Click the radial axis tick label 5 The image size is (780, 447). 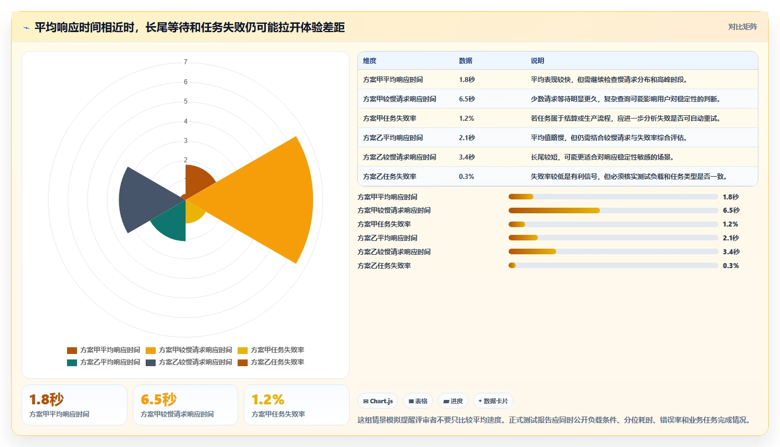[x=186, y=101]
